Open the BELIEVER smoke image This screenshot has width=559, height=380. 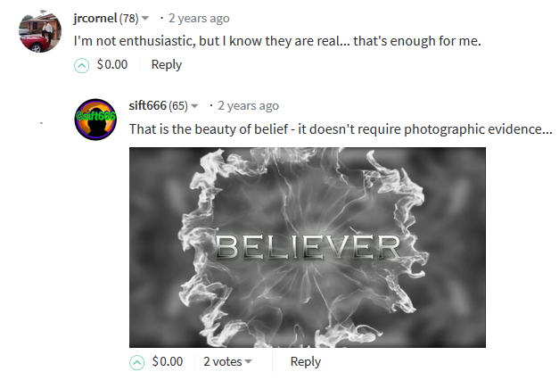tap(308, 247)
